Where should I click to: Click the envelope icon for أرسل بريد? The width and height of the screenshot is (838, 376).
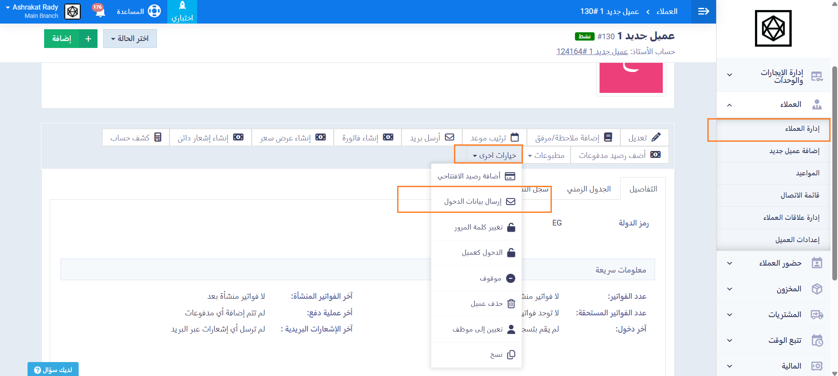point(450,137)
